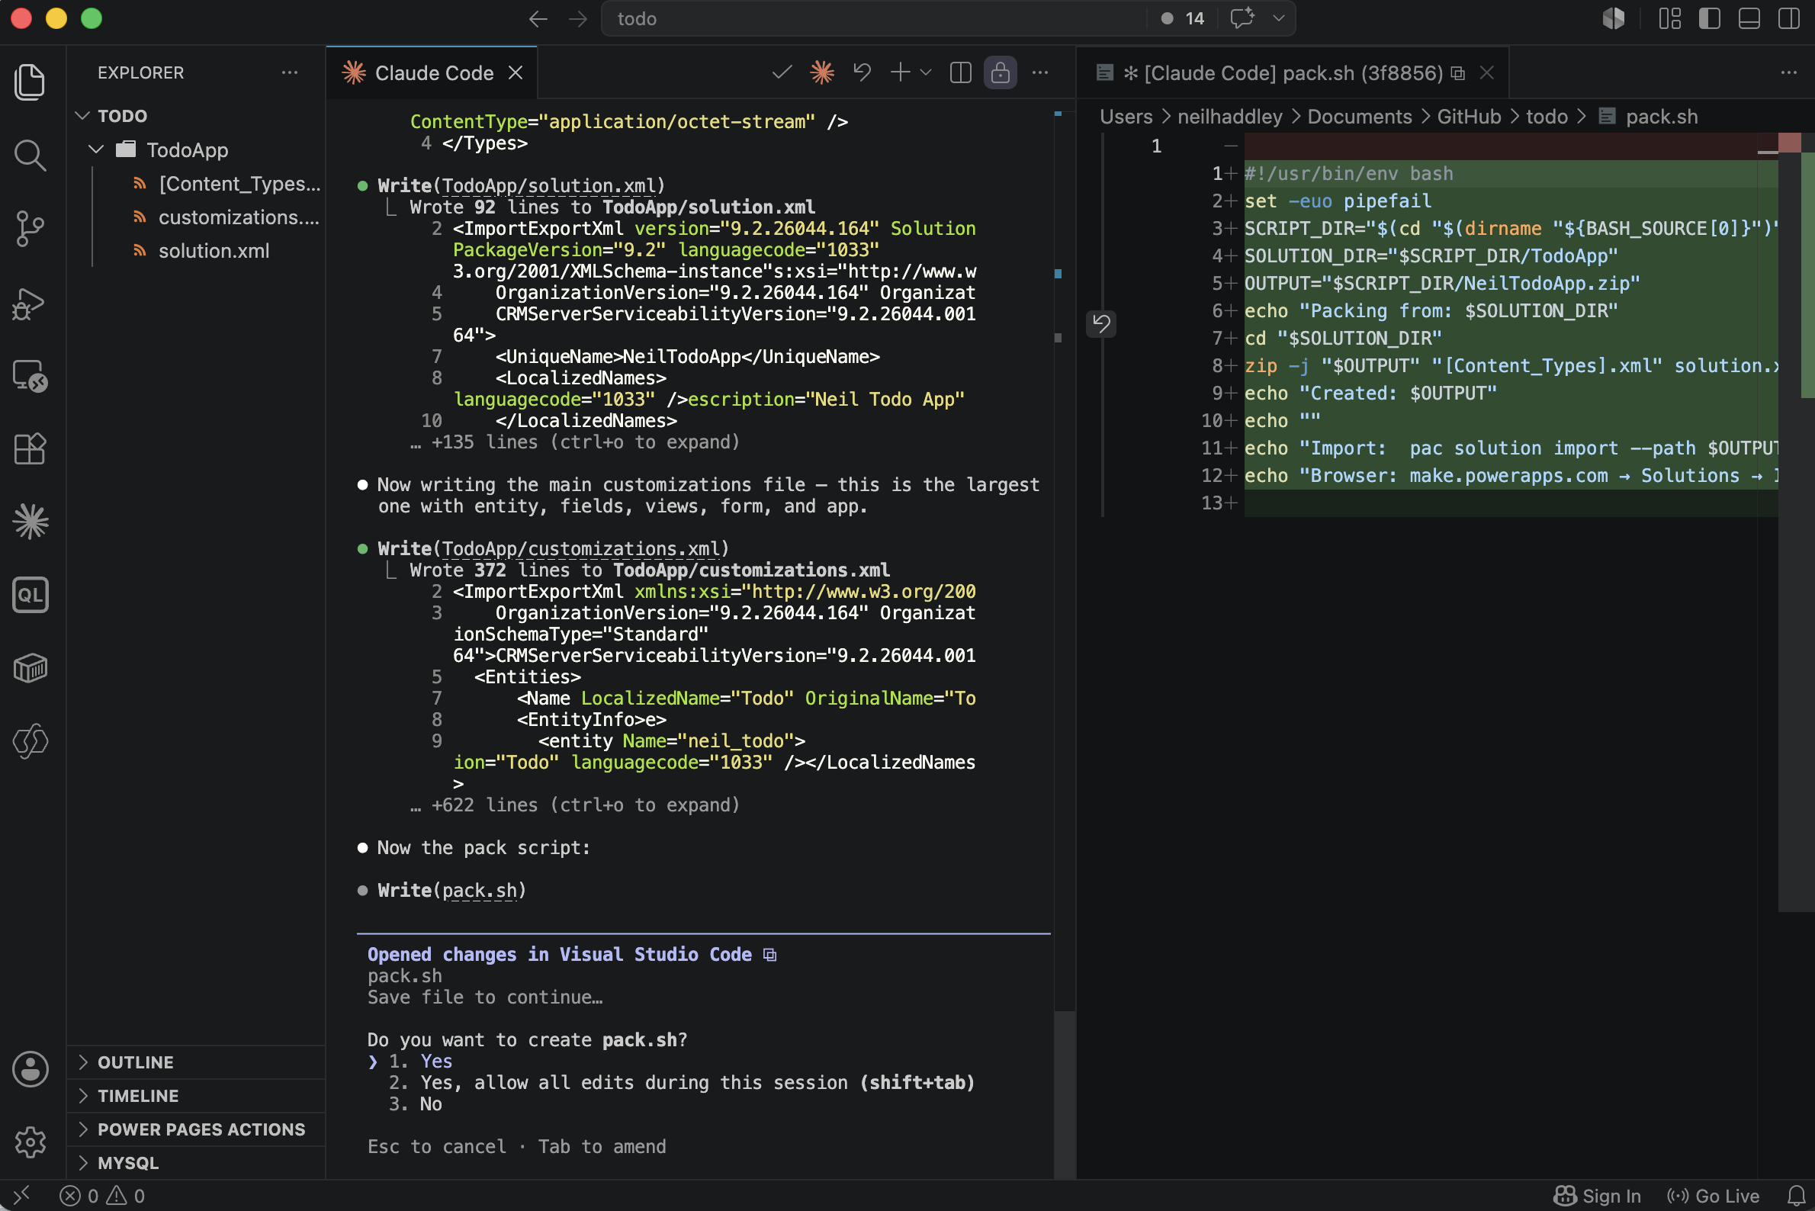Switch to the [Claude Code] pack.sh diff tab
The image size is (1815, 1211).
click(x=1293, y=72)
